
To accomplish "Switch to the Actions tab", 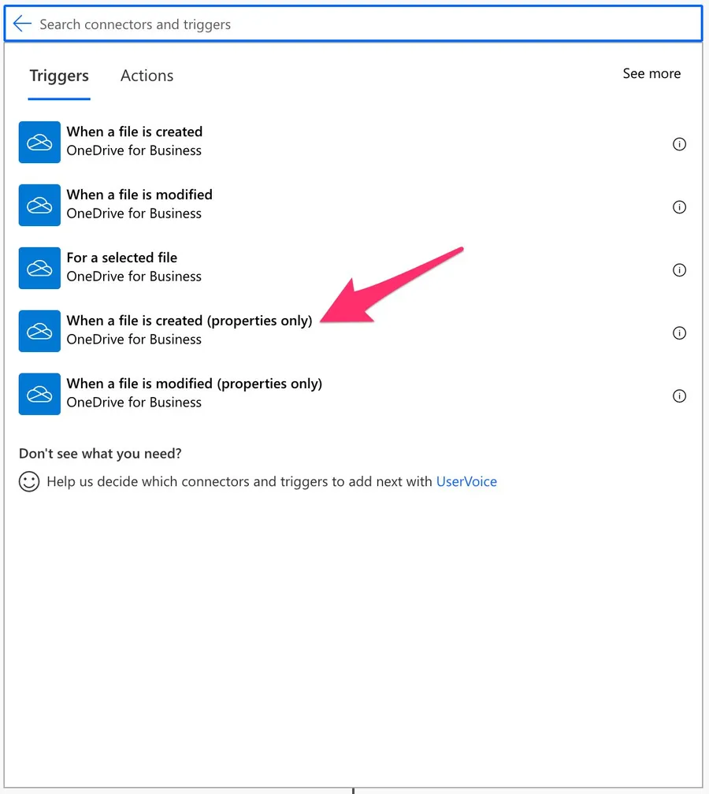I will 147,76.
